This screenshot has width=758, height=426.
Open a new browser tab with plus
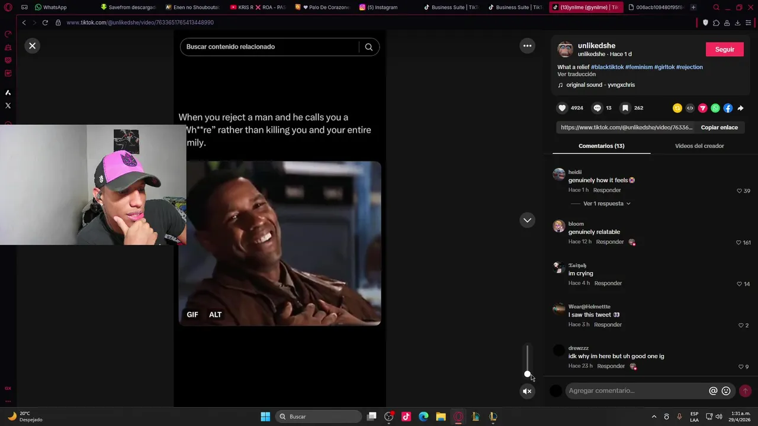point(693,7)
